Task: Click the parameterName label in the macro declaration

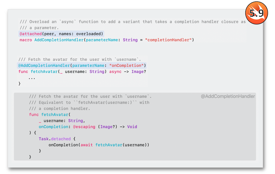Action: pos(102,40)
